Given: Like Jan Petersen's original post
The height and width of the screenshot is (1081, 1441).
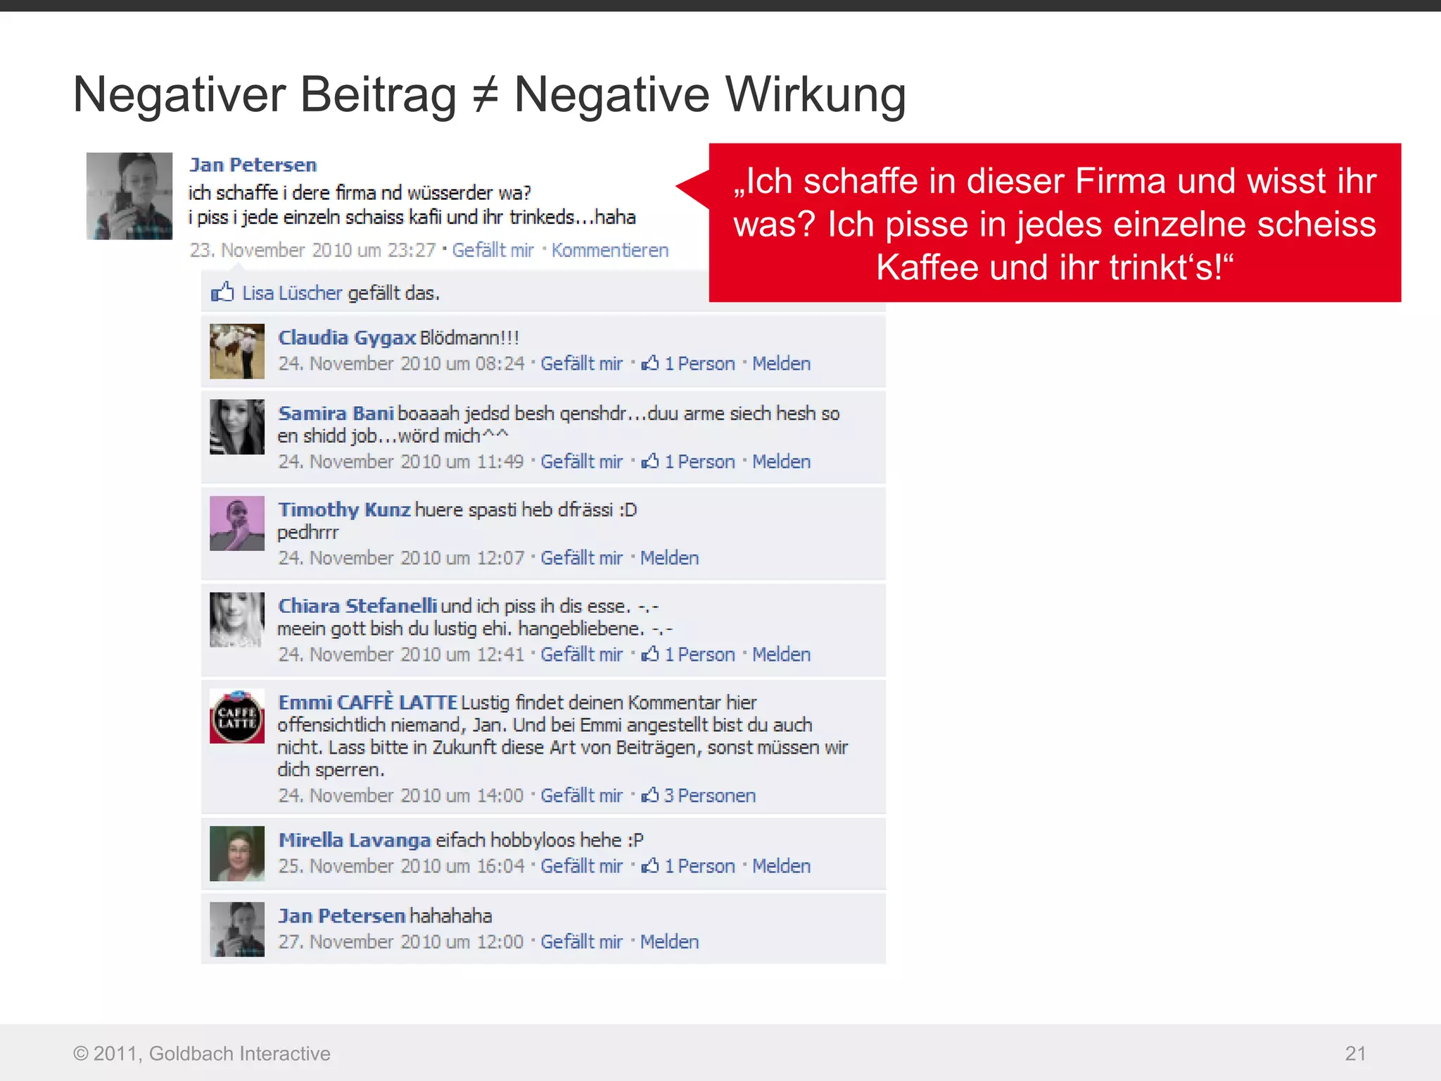Looking at the screenshot, I should pyautogui.click(x=493, y=250).
